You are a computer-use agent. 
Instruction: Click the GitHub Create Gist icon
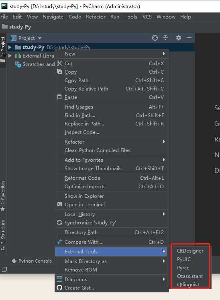tap(59, 288)
